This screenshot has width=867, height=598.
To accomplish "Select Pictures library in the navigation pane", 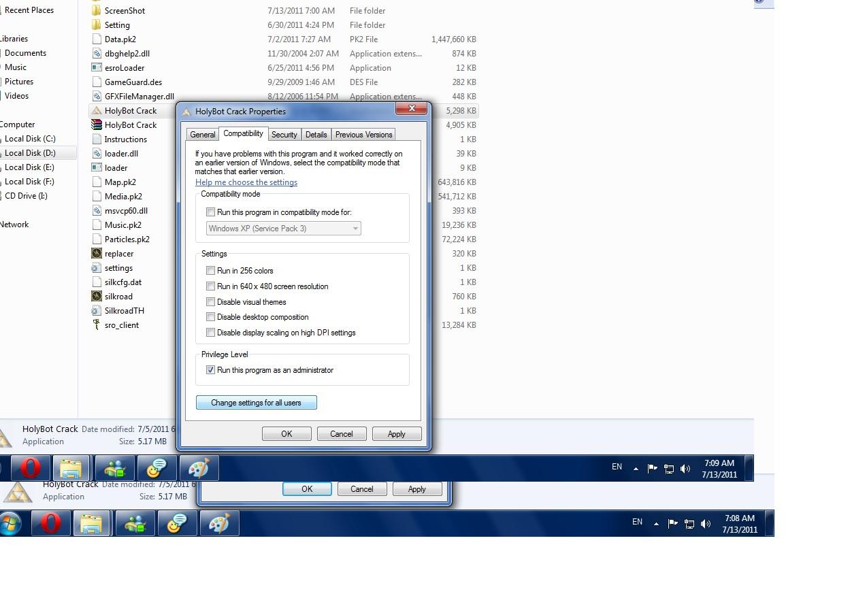I will coord(19,82).
